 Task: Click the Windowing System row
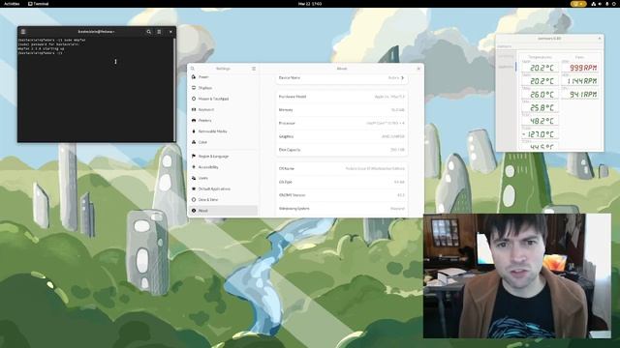point(342,209)
